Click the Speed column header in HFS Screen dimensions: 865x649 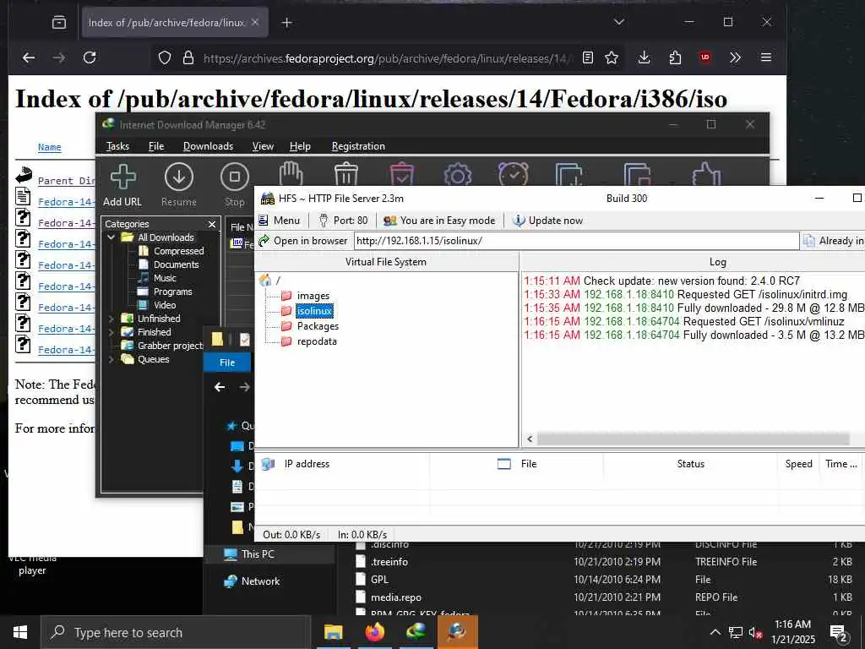point(799,464)
